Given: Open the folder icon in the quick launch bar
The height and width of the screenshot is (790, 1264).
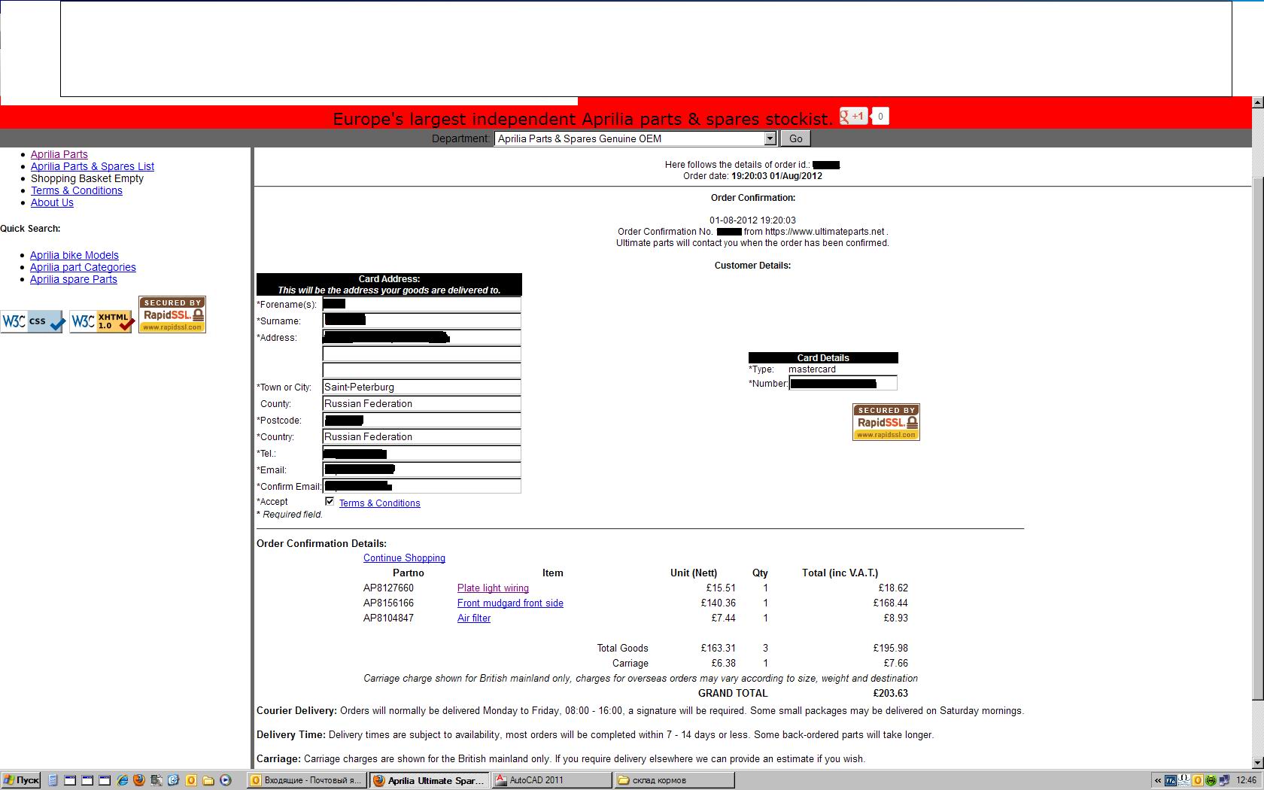Looking at the screenshot, I should (x=208, y=780).
